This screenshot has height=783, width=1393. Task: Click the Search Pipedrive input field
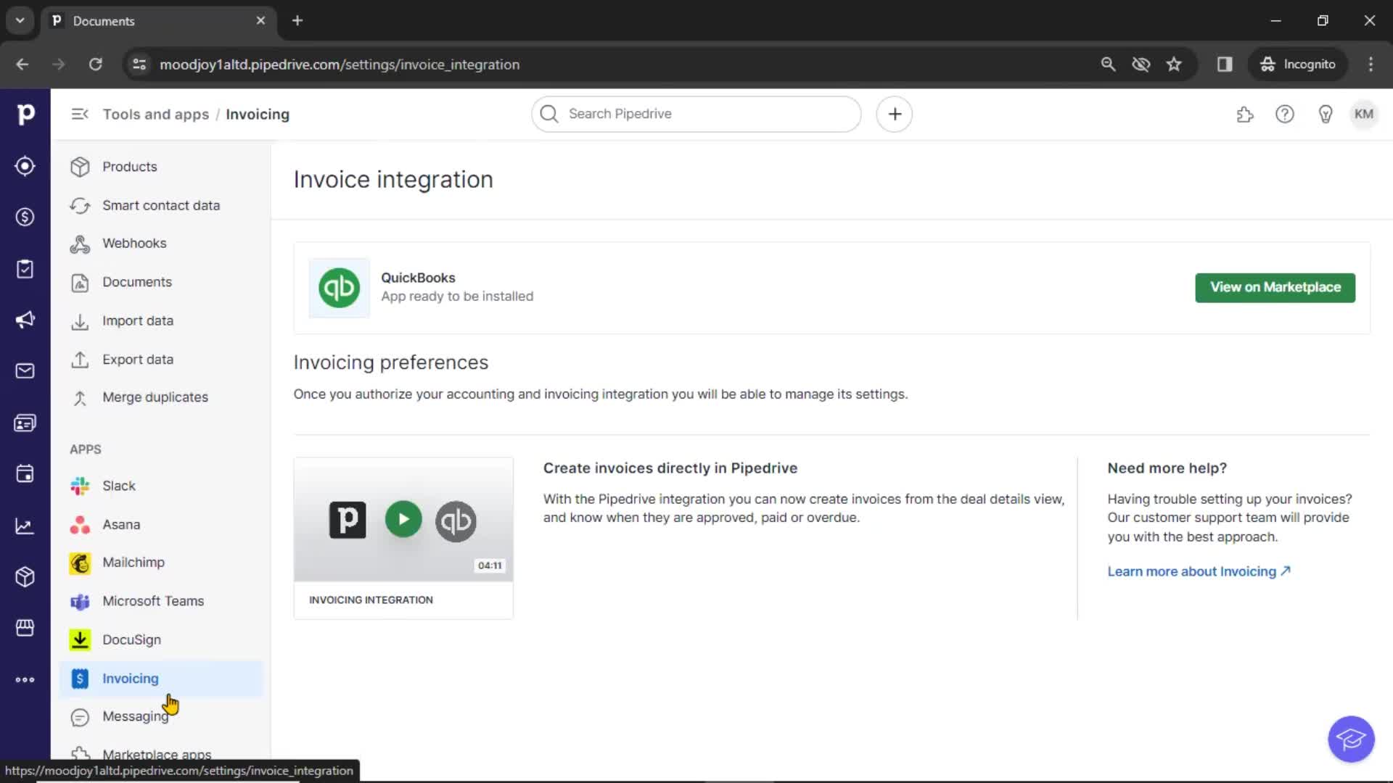pos(696,113)
